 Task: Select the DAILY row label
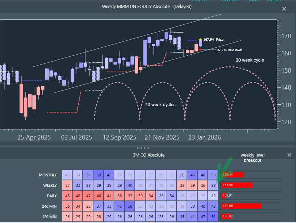click(x=52, y=196)
